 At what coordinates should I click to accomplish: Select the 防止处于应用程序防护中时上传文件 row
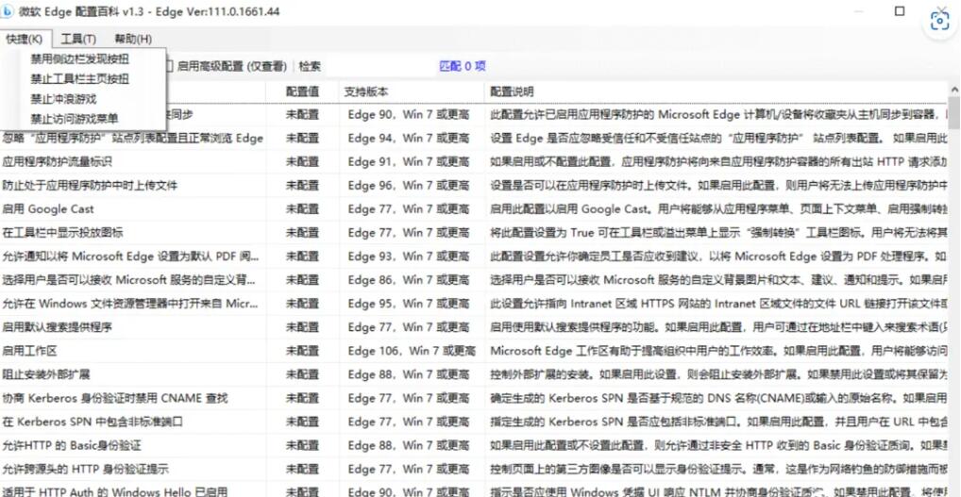[475, 186]
